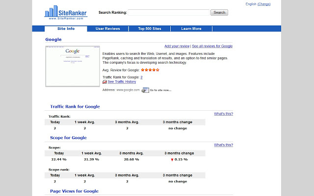The height and width of the screenshot is (196, 314).
Task: Click the Go to site now icon
Action: click(x=145, y=90)
